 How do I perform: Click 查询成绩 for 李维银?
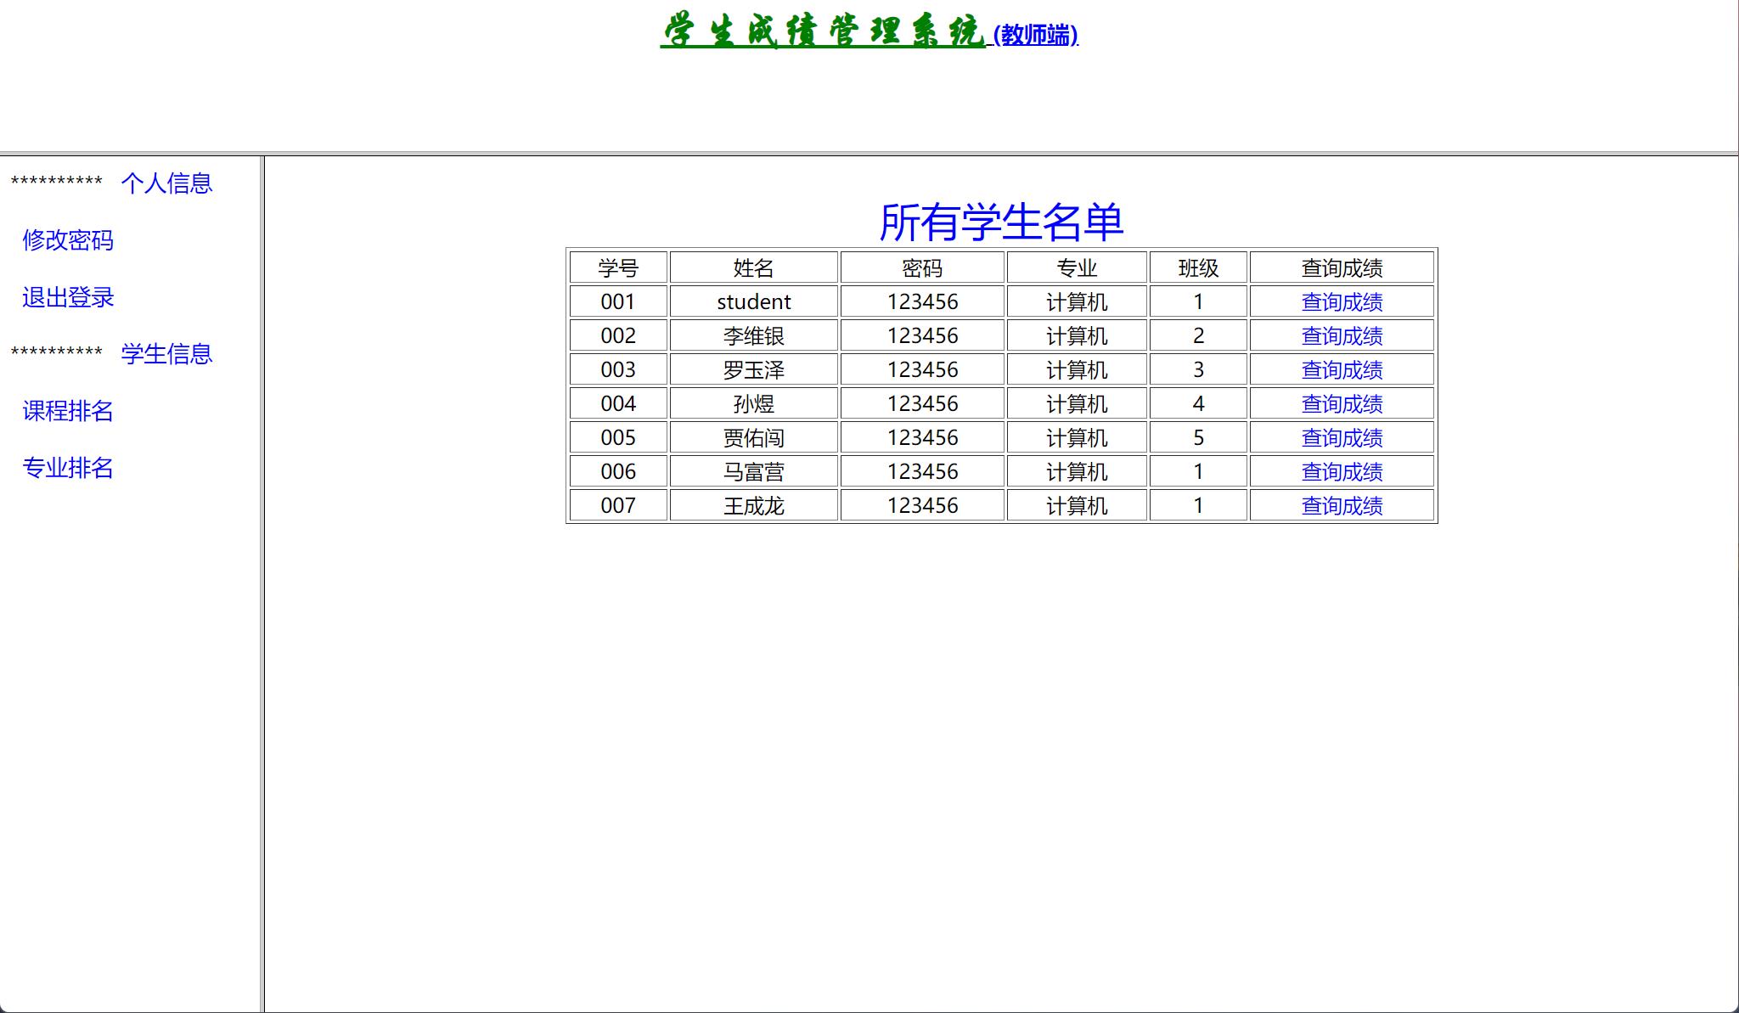pos(1342,336)
